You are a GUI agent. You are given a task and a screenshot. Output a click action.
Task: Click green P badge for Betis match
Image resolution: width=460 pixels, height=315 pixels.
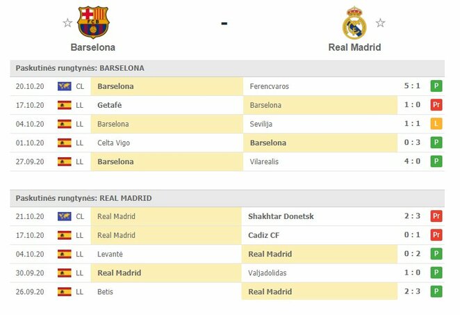(x=436, y=291)
